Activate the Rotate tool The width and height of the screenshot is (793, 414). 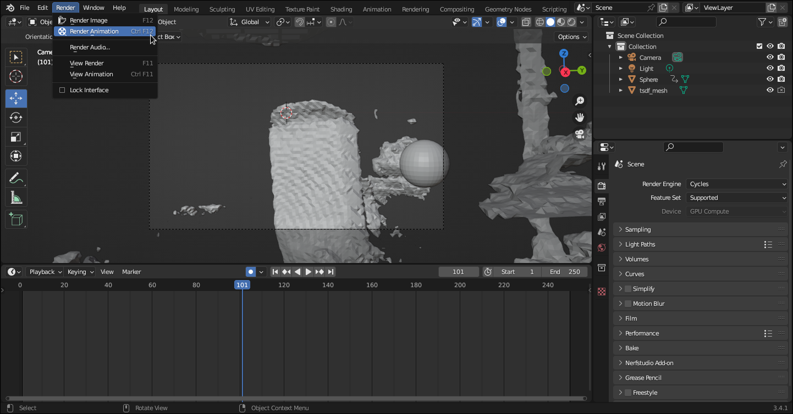[16, 118]
